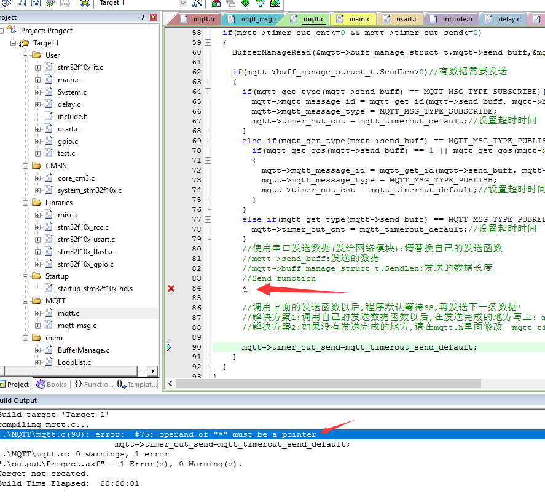Click the include.h file icon in tree
Screen dimensions: 545x500
tap(49, 116)
